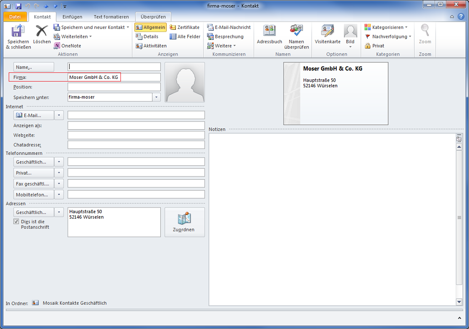Image resolution: width=469 pixels, height=329 pixels.
Task: Click Geschäftlich... phone button
Action: tap(34, 162)
